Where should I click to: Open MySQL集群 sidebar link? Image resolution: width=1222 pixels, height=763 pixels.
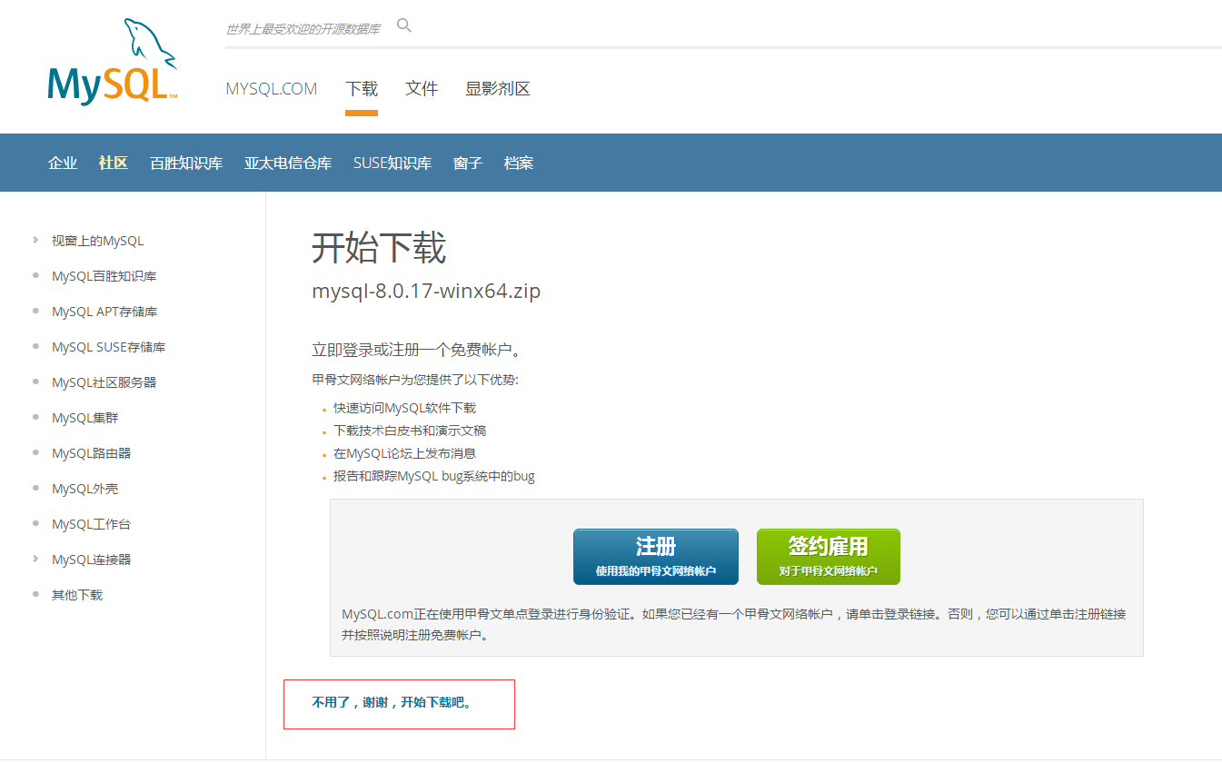pos(85,418)
